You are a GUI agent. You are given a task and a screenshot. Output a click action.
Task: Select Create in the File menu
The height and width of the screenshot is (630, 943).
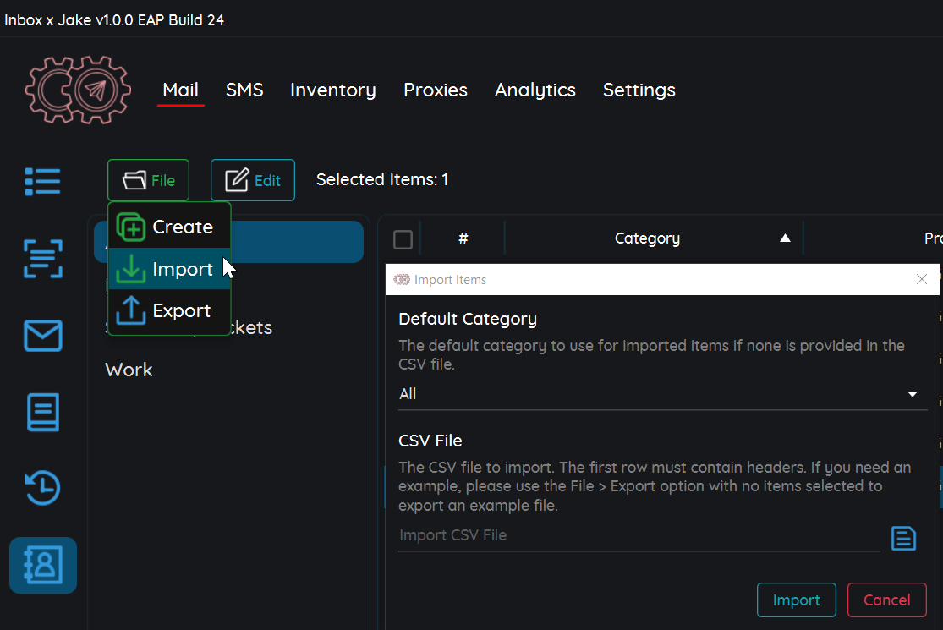tap(169, 227)
